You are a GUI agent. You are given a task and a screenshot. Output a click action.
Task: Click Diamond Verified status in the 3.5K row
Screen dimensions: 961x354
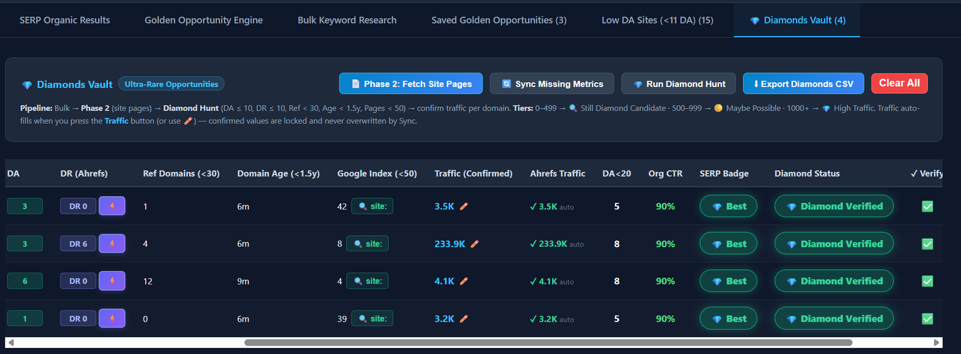point(834,206)
